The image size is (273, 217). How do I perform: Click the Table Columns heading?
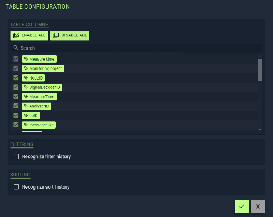tap(29, 25)
